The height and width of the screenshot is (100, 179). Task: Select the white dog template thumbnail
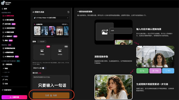click(37, 31)
